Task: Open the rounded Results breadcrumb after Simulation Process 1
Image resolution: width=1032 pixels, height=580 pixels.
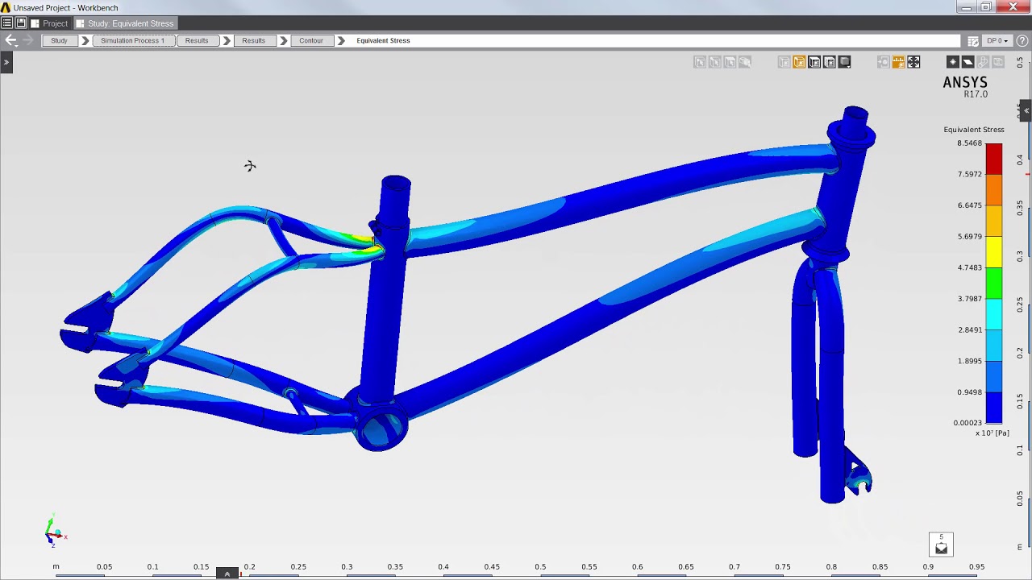Action: pyautogui.click(x=197, y=40)
